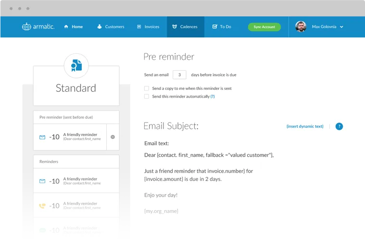Click the Invoices document icon

[x=139, y=26]
